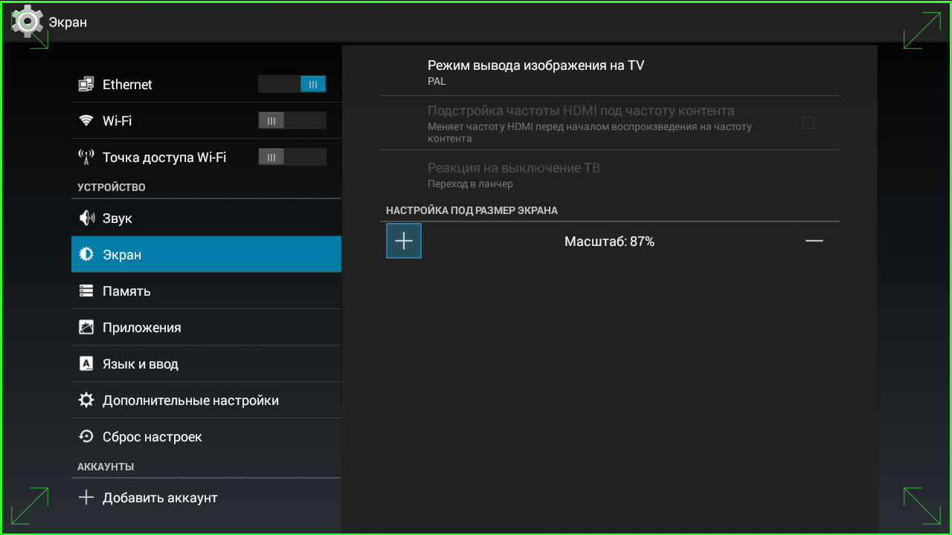Click the Sound speaker icon

pos(86,218)
